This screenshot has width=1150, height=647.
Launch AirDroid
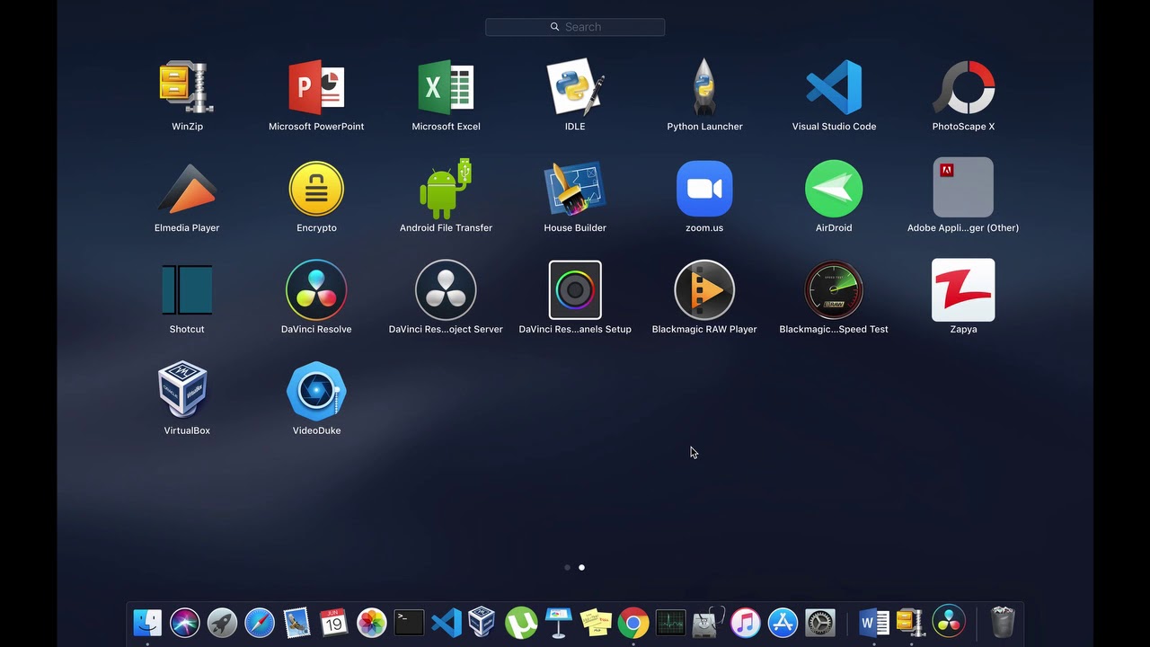(834, 189)
